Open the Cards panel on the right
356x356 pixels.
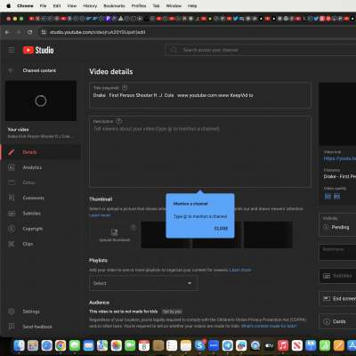(x=337, y=321)
